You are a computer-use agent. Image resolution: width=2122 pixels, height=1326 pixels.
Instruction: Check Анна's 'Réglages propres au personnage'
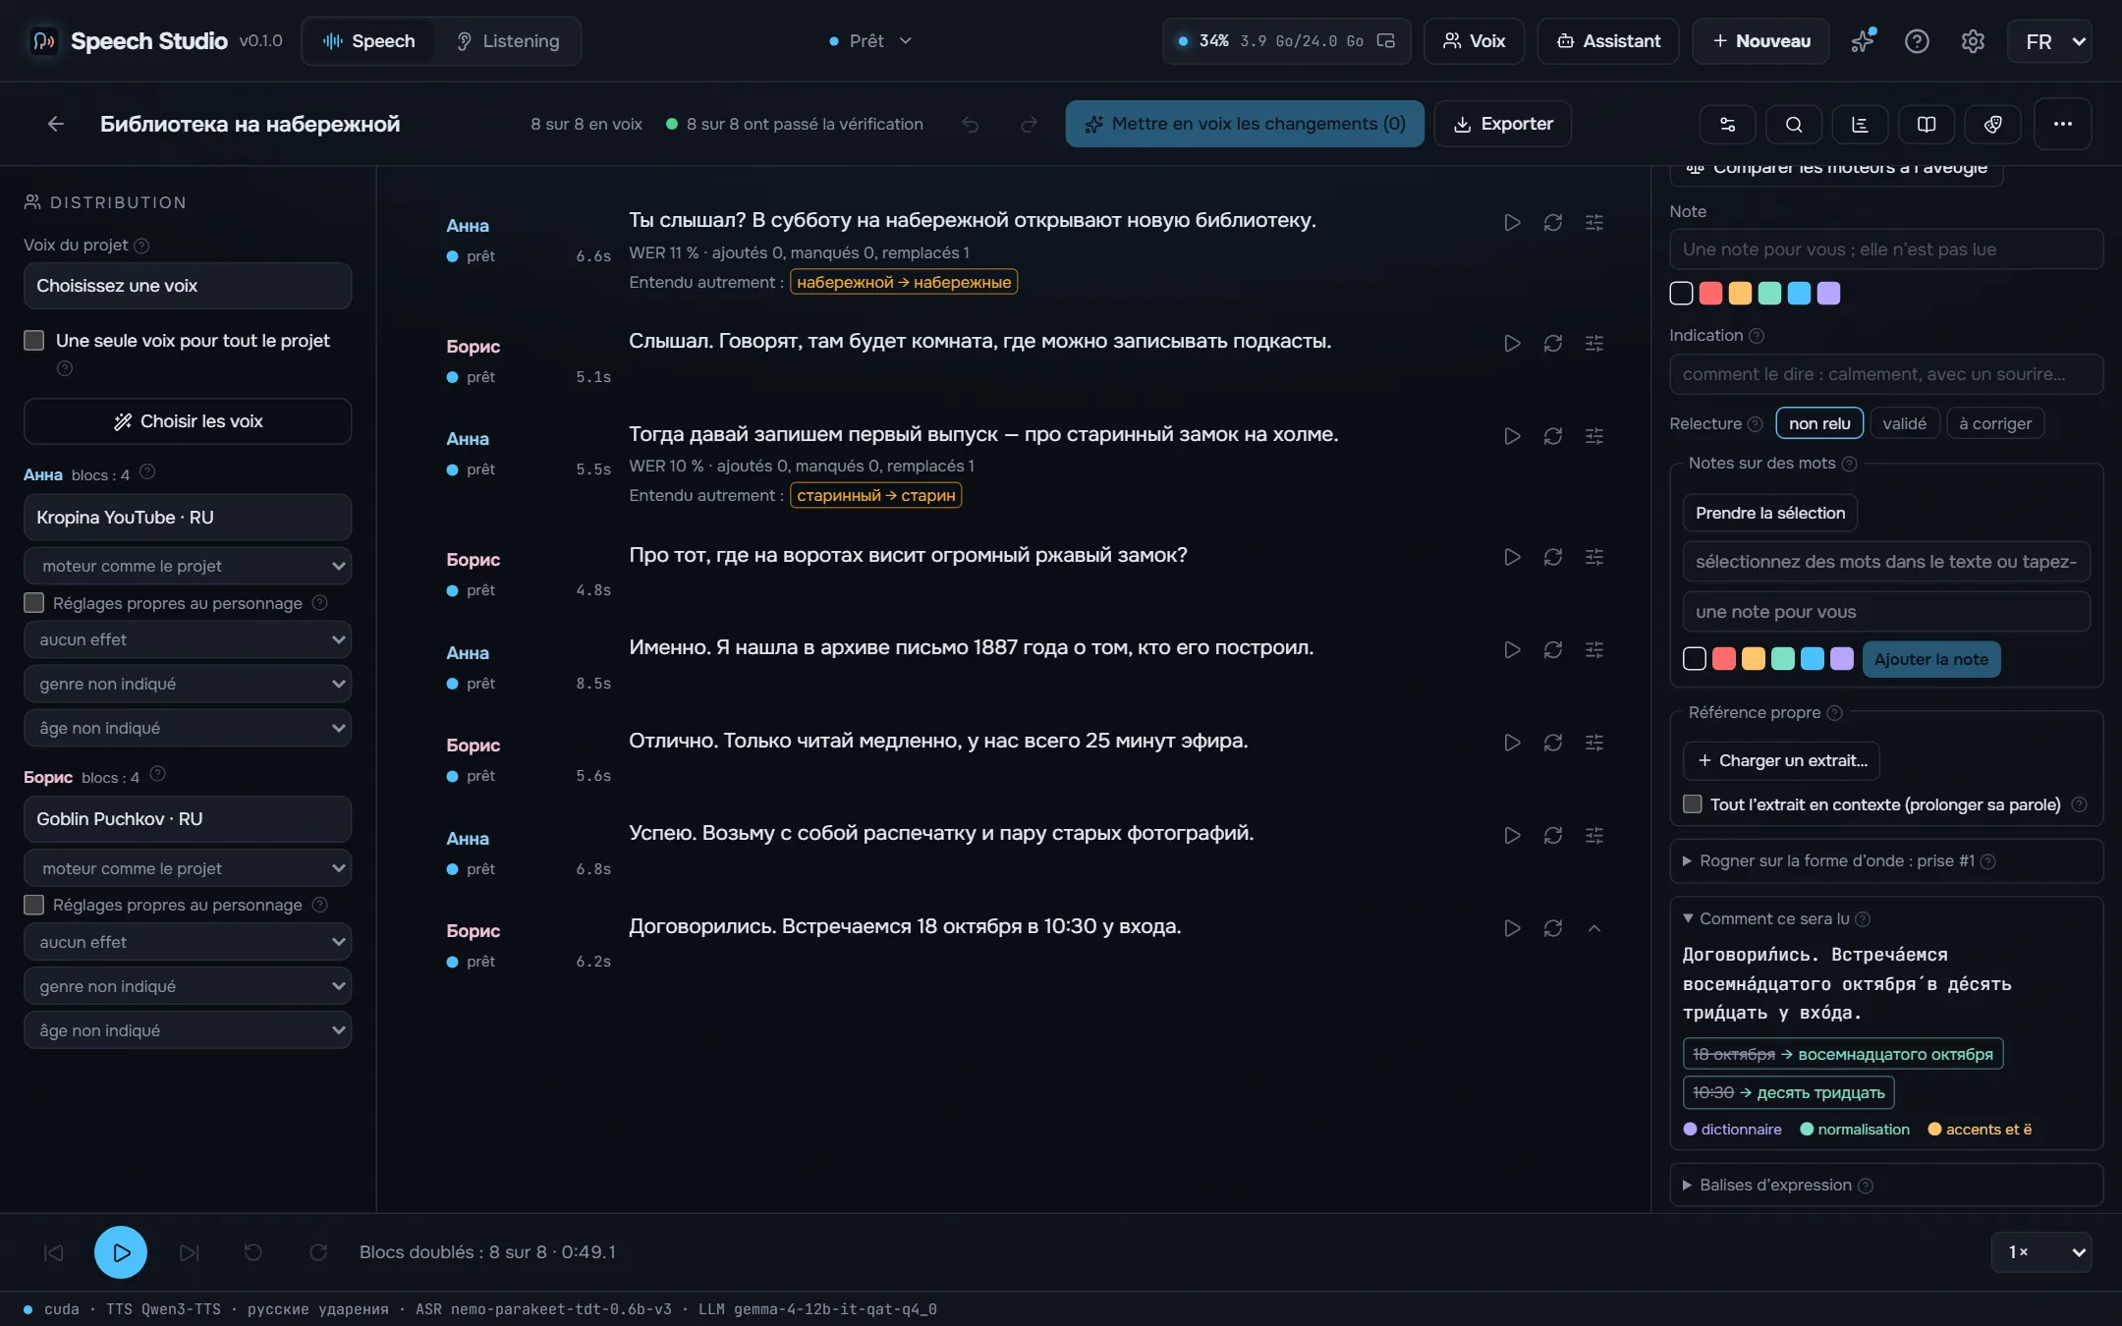tap(34, 603)
